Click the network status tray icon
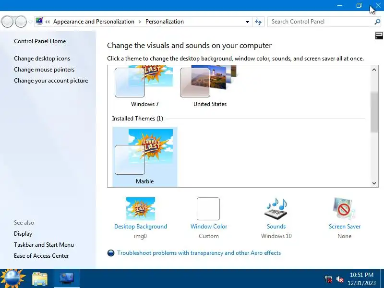 click(328, 279)
